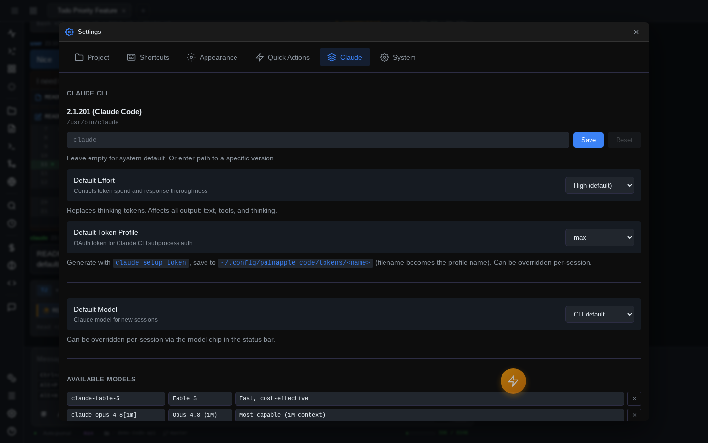Screen dimensions: 708x443
Task: Select the Claude tab
Action: coord(345,57)
